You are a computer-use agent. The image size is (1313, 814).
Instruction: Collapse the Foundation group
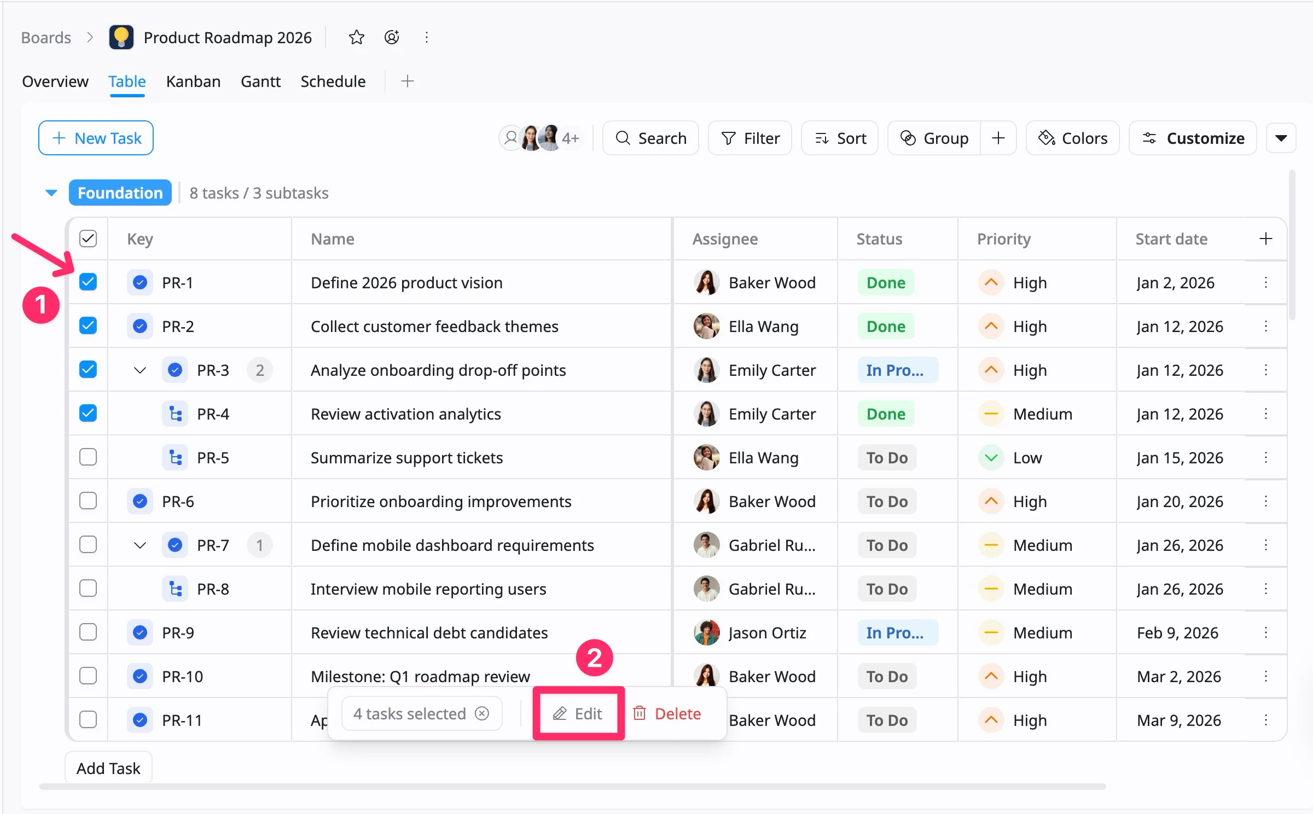(x=51, y=193)
